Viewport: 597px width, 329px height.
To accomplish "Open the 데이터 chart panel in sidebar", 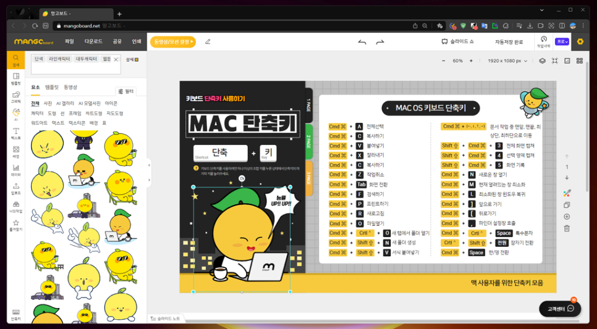I will point(15,170).
